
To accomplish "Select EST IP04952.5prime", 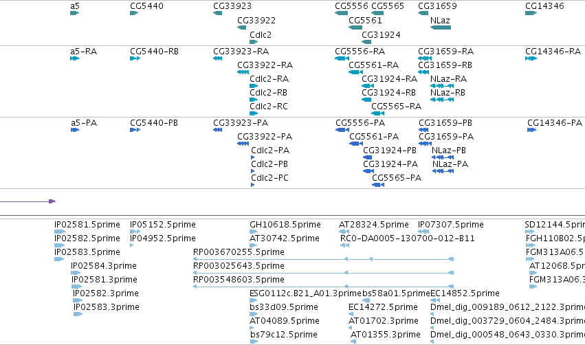I will coord(163,238).
